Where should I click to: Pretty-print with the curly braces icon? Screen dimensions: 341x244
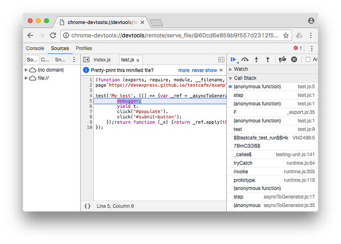(x=87, y=206)
